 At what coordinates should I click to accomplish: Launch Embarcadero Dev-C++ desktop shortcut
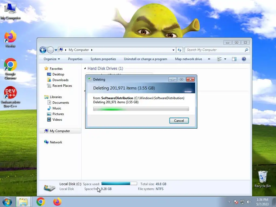point(11,97)
